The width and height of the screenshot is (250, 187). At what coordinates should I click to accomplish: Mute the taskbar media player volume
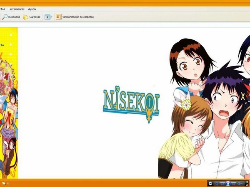239,184
